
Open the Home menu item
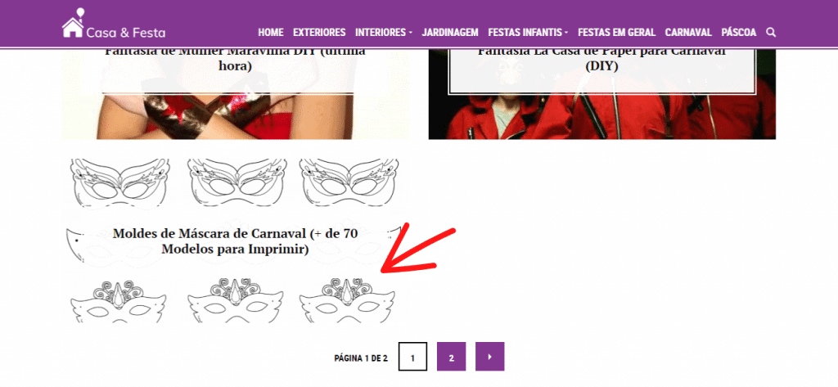(x=270, y=32)
